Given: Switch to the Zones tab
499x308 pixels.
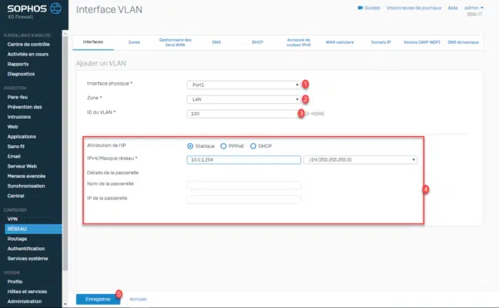Looking at the screenshot, I should [x=134, y=42].
